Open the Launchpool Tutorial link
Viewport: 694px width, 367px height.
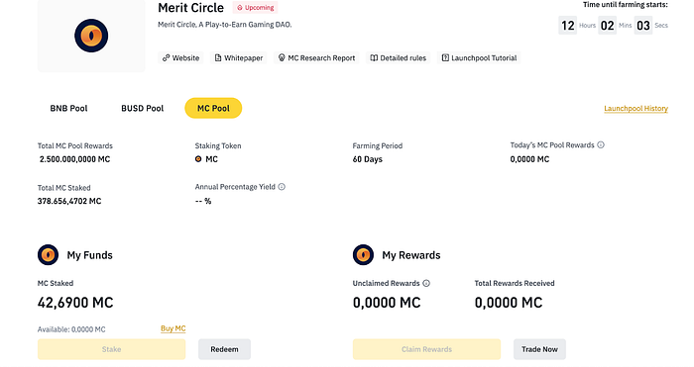coord(479,57)
